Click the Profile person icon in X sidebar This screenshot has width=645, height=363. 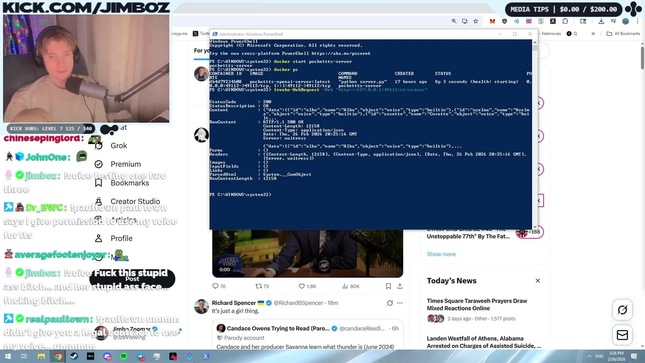(99, 238)
